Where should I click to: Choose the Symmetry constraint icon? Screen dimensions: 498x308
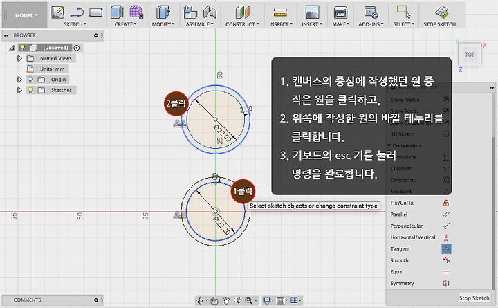(x=446, y=283)
